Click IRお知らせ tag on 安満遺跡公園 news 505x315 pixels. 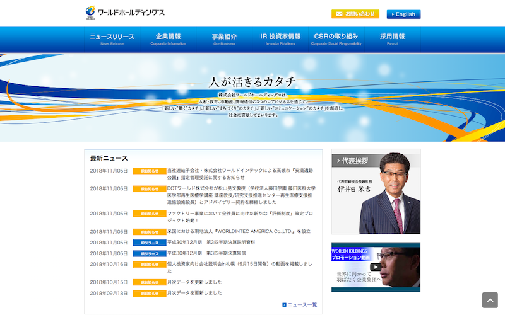(150, 171)
